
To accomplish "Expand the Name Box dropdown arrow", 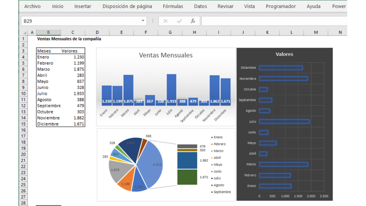I will tap(143, 21).
